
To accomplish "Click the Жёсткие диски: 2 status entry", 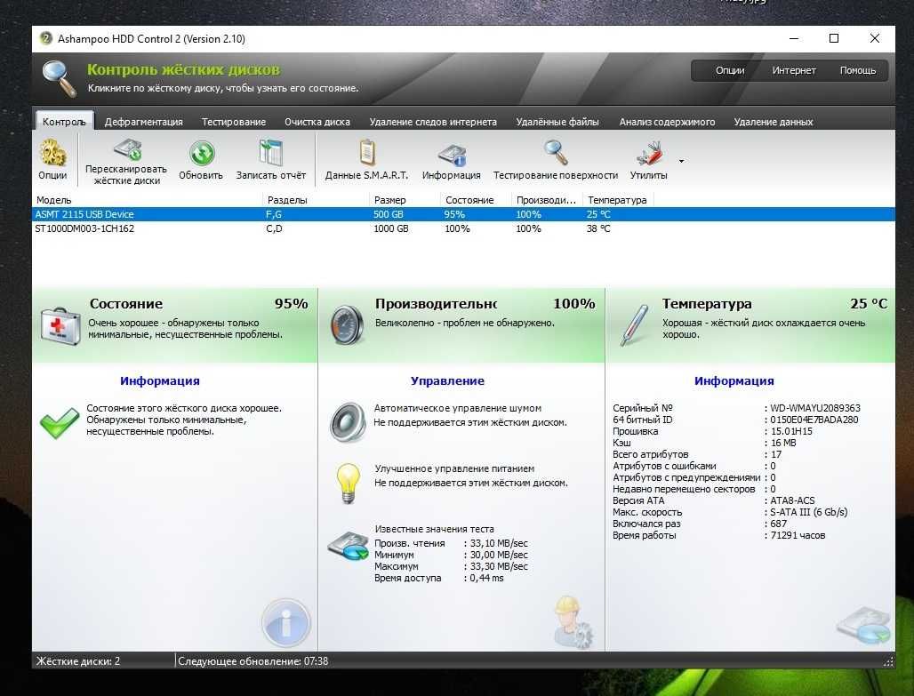I will click(78, 661).
